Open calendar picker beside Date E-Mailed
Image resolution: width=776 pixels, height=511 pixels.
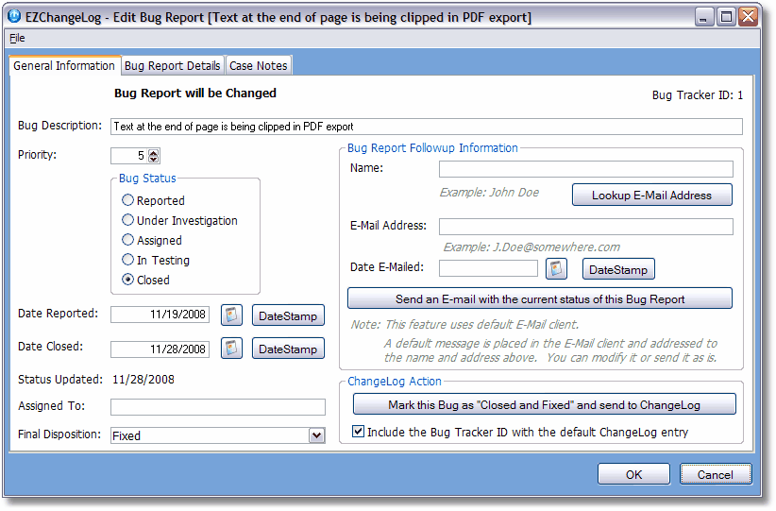[x=557, y=269]
